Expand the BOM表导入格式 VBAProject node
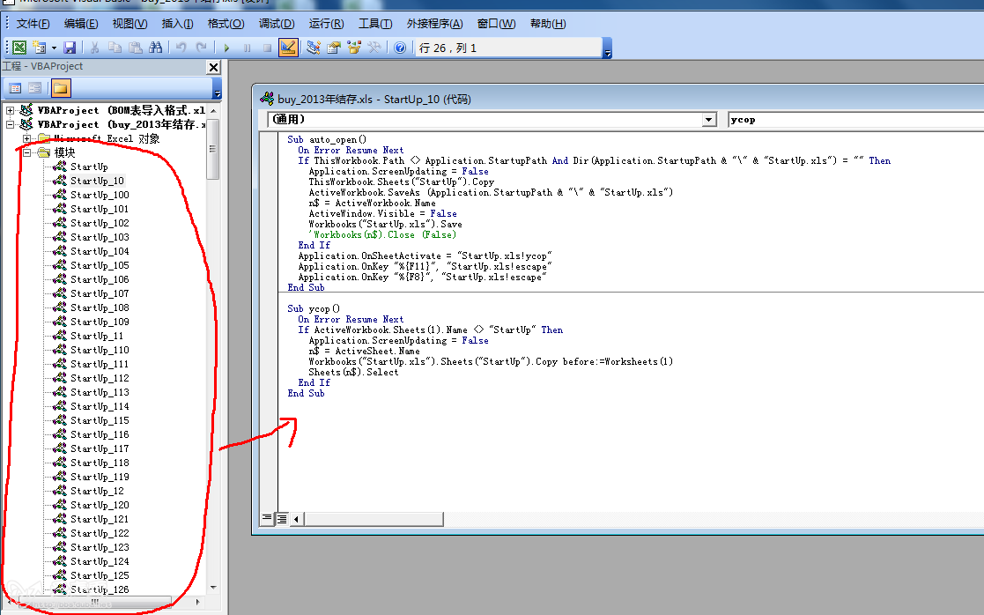This screenshot has height=615, width=984. click(10, 110)
